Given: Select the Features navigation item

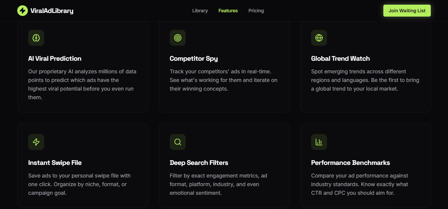Looking at the screenshot, I should [228, 10].
